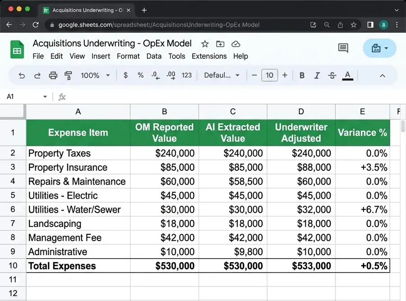Open the 123 number formats menu
Screen dimensions: 406x301
(x=187, y=75)
